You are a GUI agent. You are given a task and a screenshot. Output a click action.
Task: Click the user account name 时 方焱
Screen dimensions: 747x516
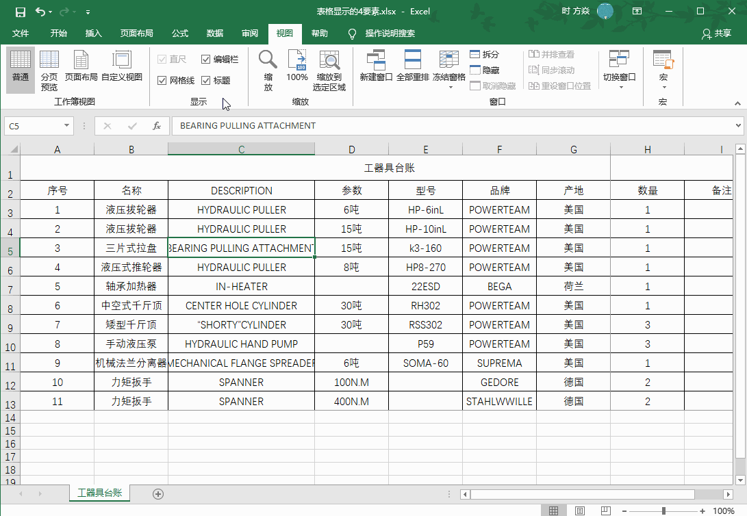[x=576, y=11]
